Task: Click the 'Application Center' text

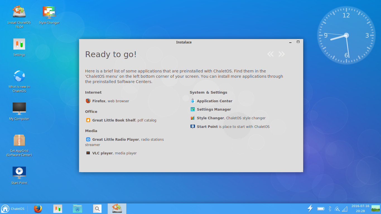Action: click(x=214, y=101)
